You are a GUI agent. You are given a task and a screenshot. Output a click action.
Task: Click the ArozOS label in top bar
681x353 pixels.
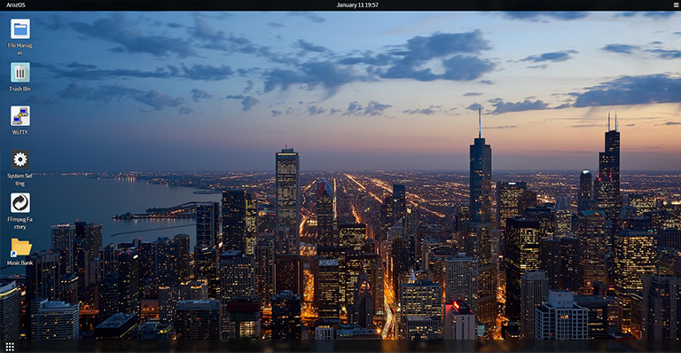16,5
